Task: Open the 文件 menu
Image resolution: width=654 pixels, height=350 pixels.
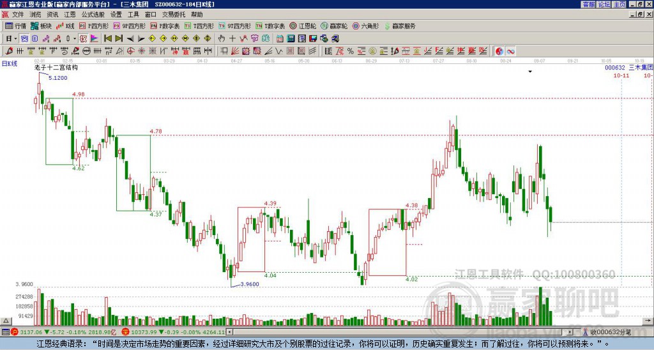Action: click(18, 15)
